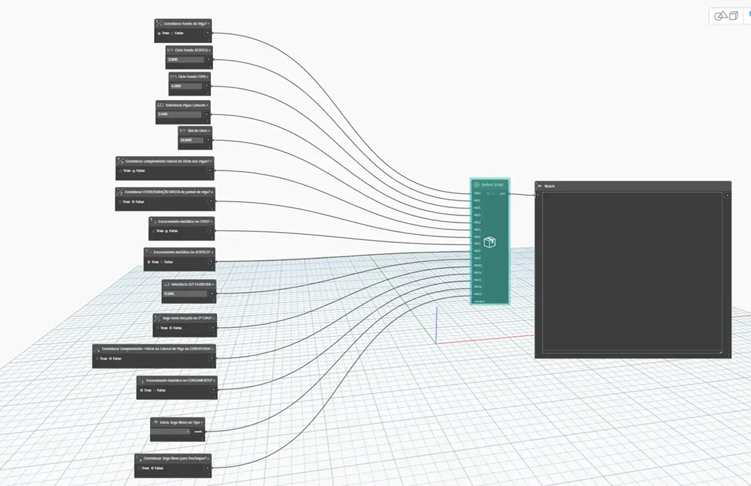Screen dimensions: 751x486
Task: Edit the Ciclo Fundo TIPO value 4.000
Action: point(186,86)
